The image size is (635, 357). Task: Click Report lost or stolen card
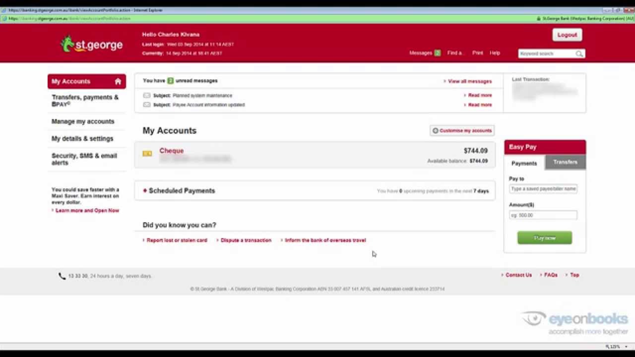click(x=177, y=240)
